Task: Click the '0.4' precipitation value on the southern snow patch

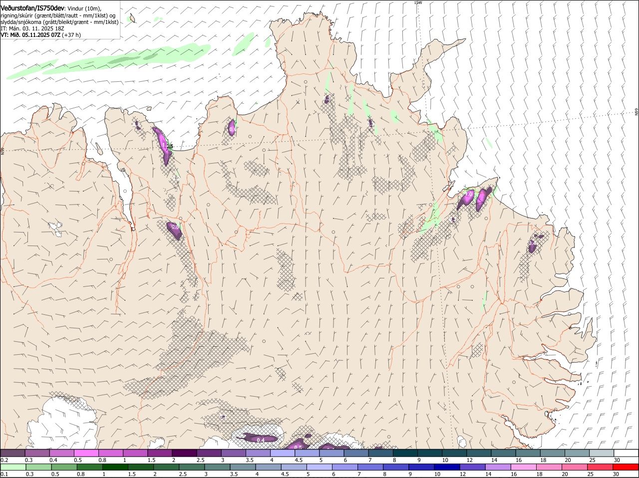Action: (261, 440)
